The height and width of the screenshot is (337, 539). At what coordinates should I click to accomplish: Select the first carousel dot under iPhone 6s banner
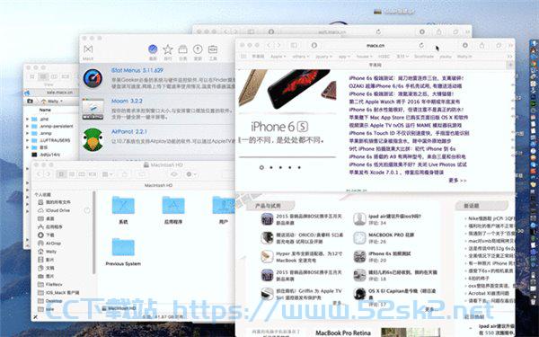(x=261, y=167)
